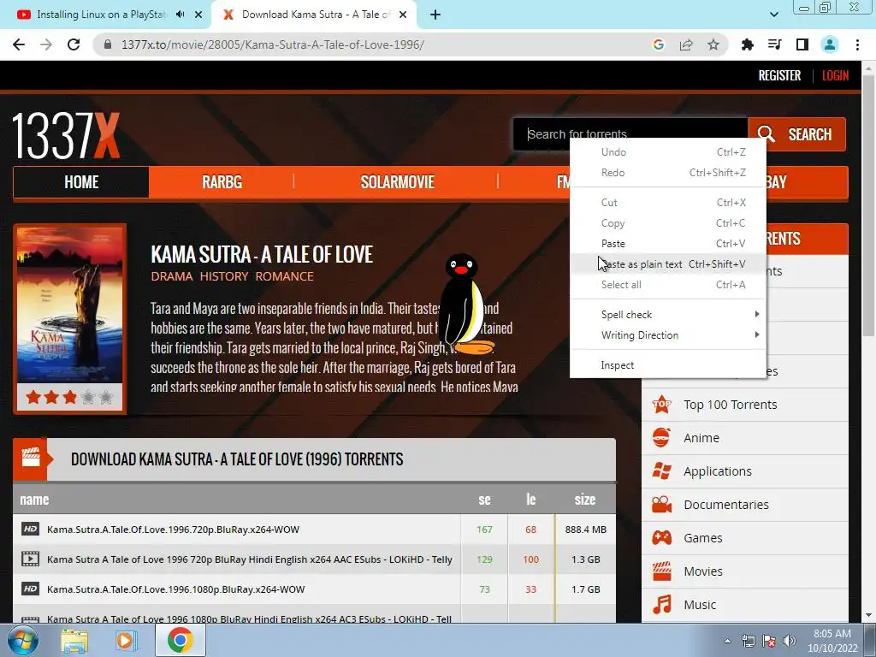The height and width of the screenshot is (657, 876).
Task: Close the Installing Linux YouTube tab
Action: (198, 15)
